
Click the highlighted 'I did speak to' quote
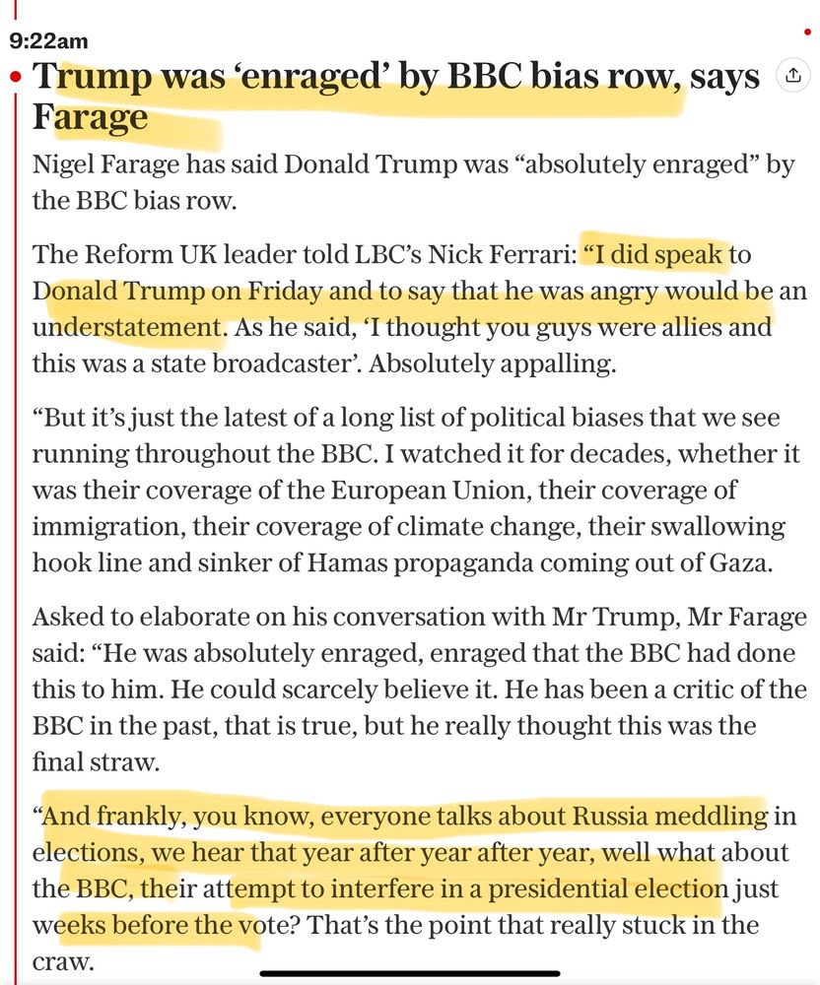pyautogui.click(x=666, y=254)
